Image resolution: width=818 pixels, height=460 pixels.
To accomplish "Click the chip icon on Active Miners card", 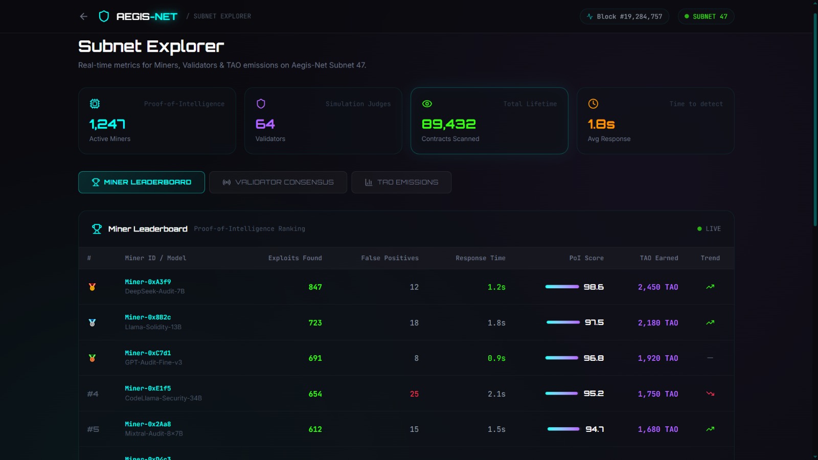I will [95, 104].
